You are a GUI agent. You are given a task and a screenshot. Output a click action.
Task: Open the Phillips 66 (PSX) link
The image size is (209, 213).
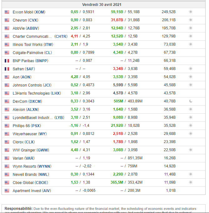[27, 126]
